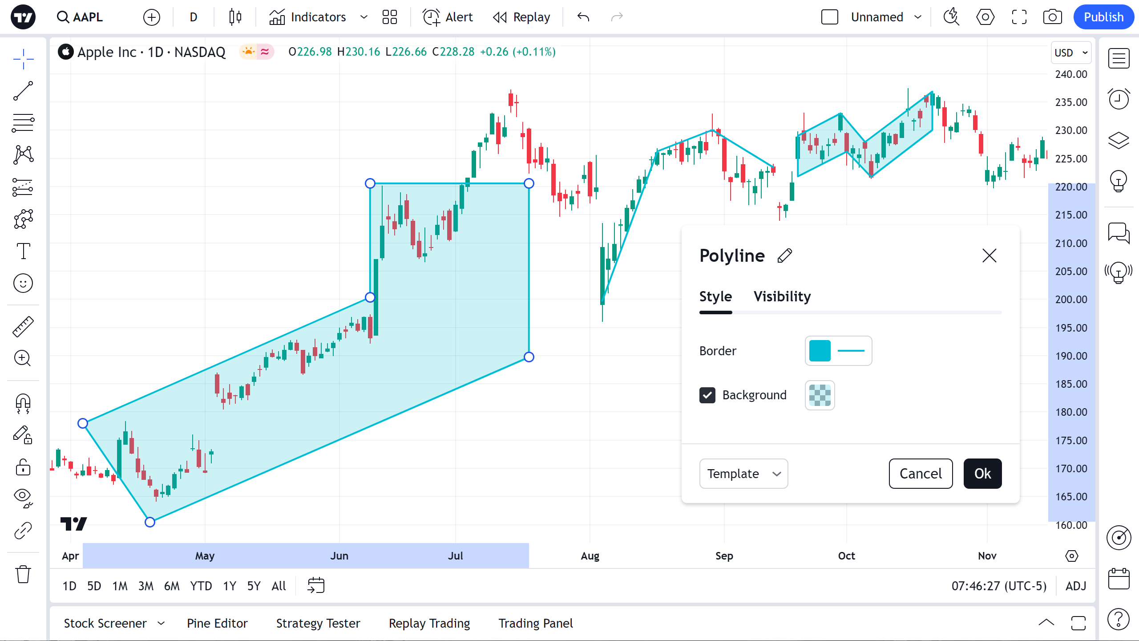Open the Template dropdown
Screen dimensions: 1139x641
743,474
